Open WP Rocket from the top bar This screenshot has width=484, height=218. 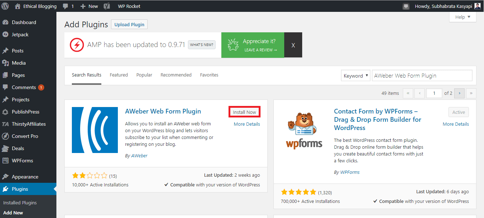click(x=129, y=6)
